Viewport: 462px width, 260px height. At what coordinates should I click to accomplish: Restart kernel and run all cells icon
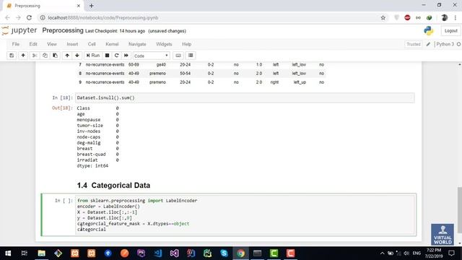(x=126, y=56)
